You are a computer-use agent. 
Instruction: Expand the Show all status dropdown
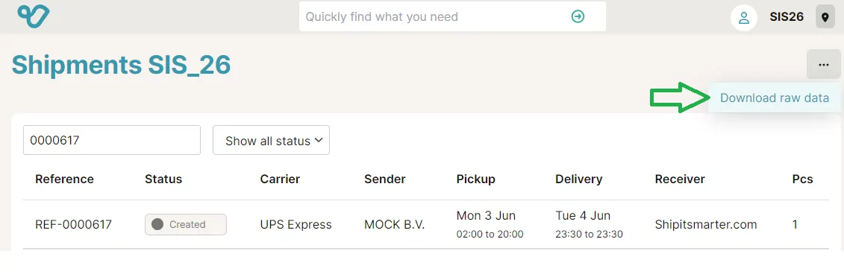[x=272, y=141]
